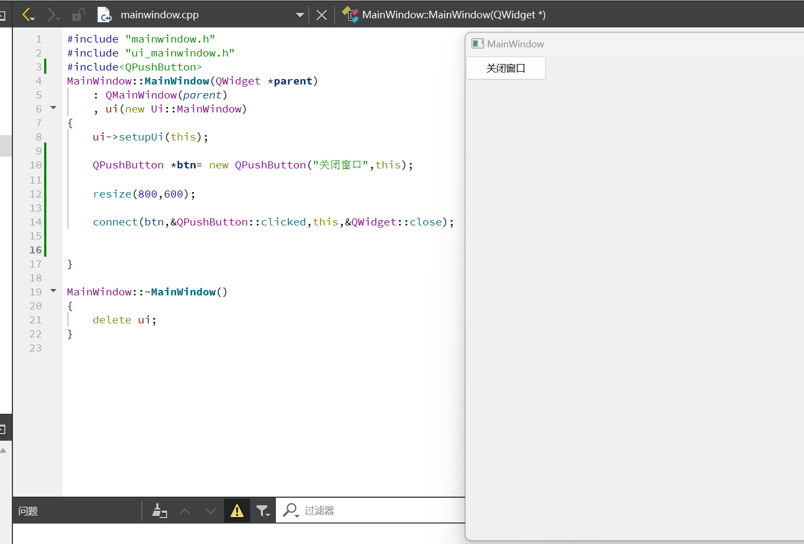
Task: Toggle the show warnings button
Action: tap(237, 510)
